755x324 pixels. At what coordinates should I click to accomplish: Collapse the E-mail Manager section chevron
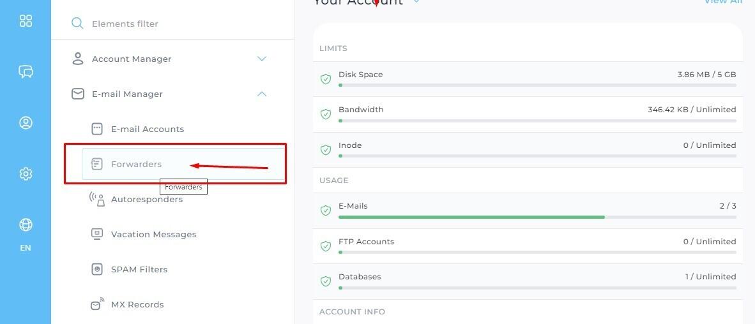coord(261,94)
